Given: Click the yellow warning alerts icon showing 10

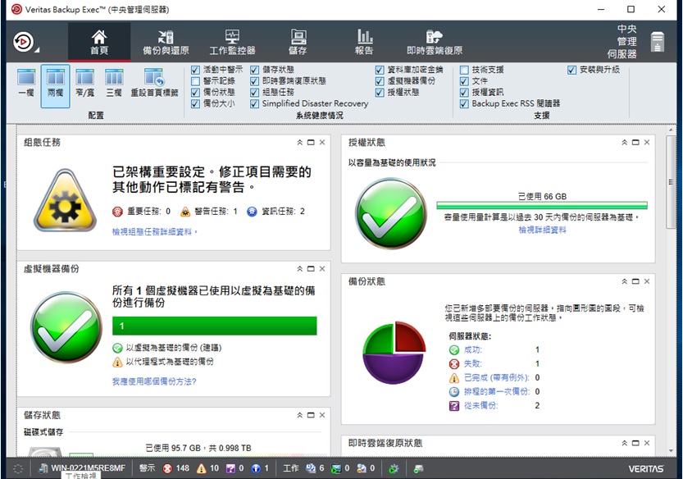Looking at the screenshot, I should (201, 468).
